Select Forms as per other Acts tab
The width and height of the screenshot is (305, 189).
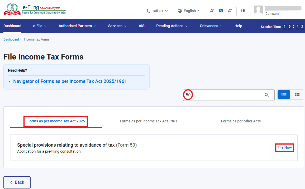pos(241,121)
